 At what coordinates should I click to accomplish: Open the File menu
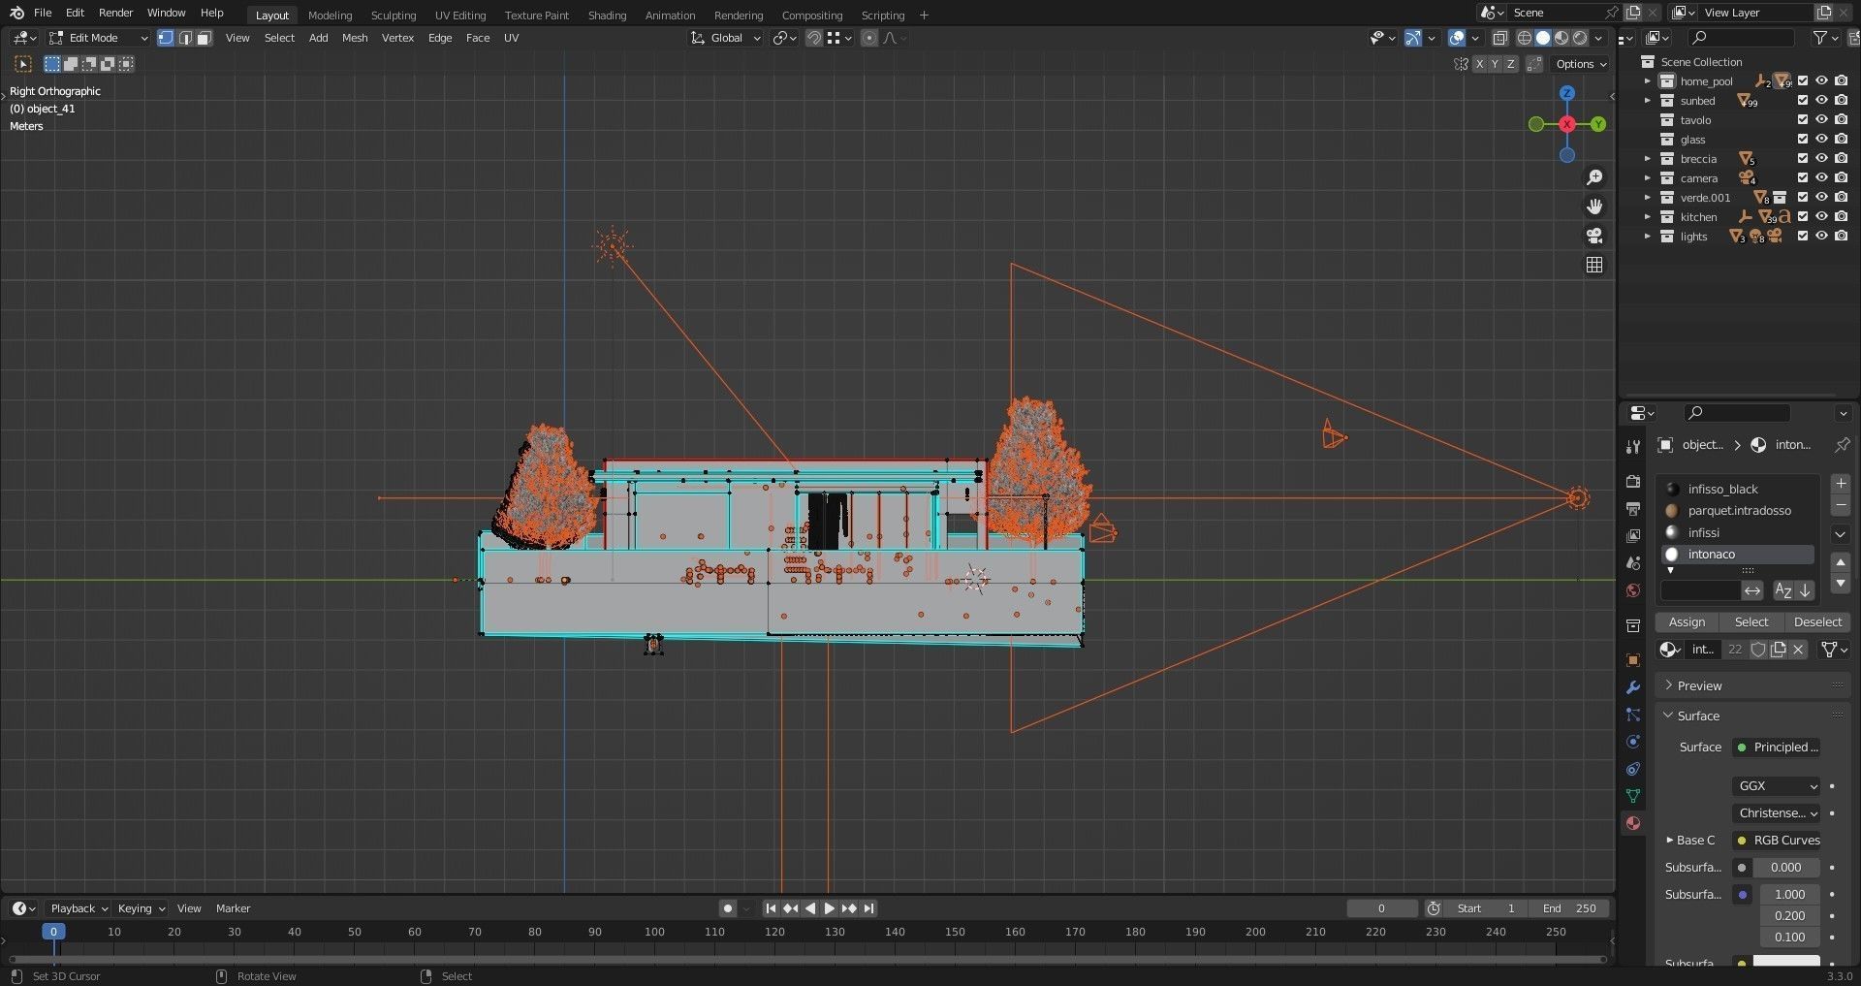click(x=43, y=13)
